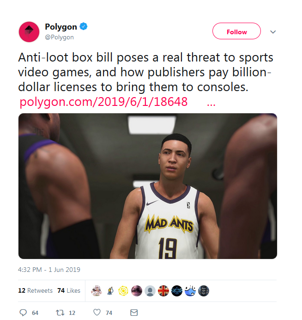Like the tweet with heart icon
Image resolution: width=302 pixels, height=320 pixels.
(x=97, y=312)
